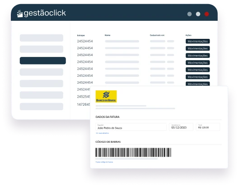The image size is (239, 187).
Task: Click the Cadastrado em column header
Action: point(157,35)
